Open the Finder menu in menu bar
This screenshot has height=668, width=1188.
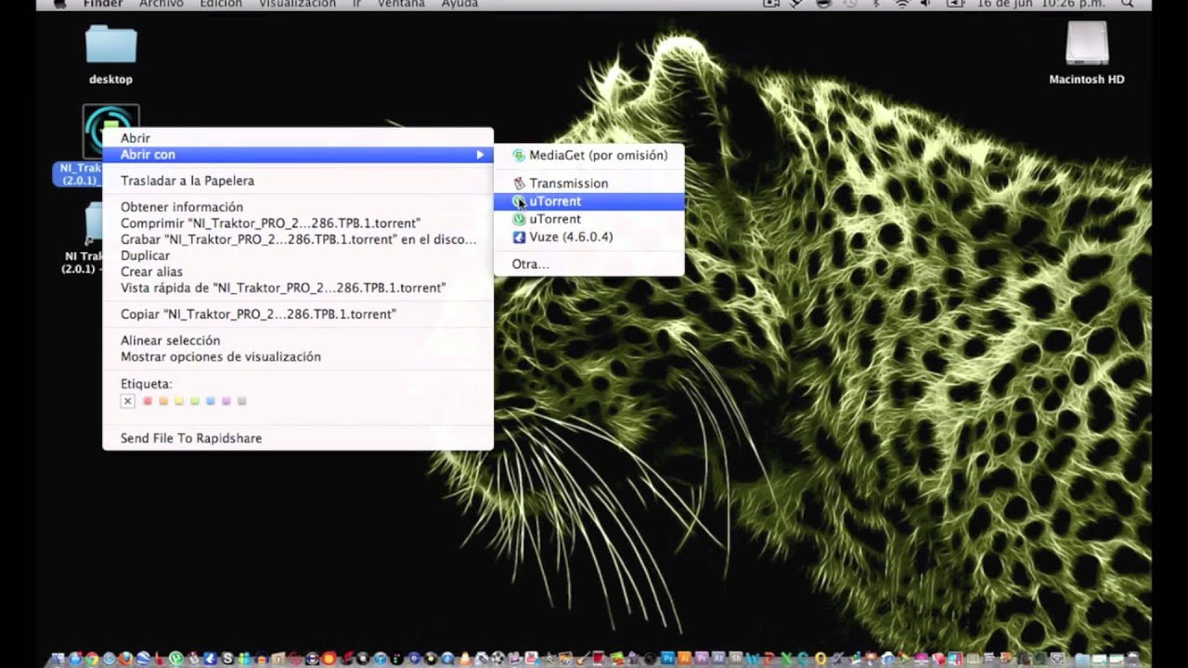coord(102,4)
